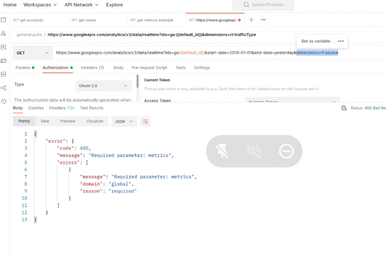Click the network globe icon near Status

(x=344, y=108)
